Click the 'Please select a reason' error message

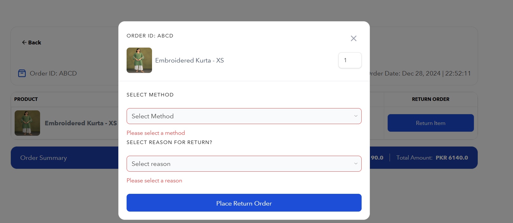pyautogui.click(x=154, y=180)
